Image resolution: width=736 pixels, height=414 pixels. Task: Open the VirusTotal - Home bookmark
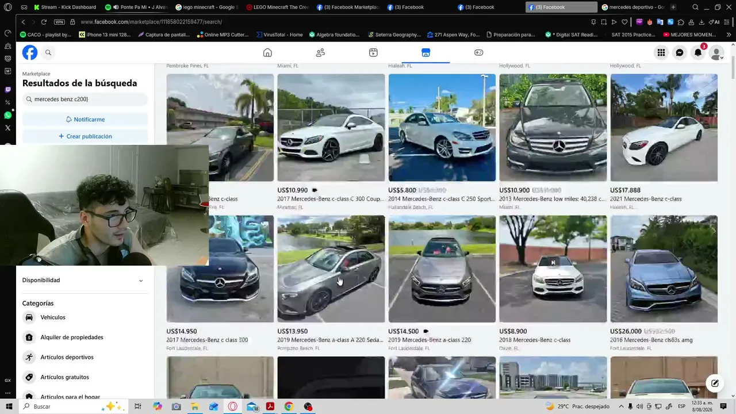pyautogui.click(x=280, y=34)
